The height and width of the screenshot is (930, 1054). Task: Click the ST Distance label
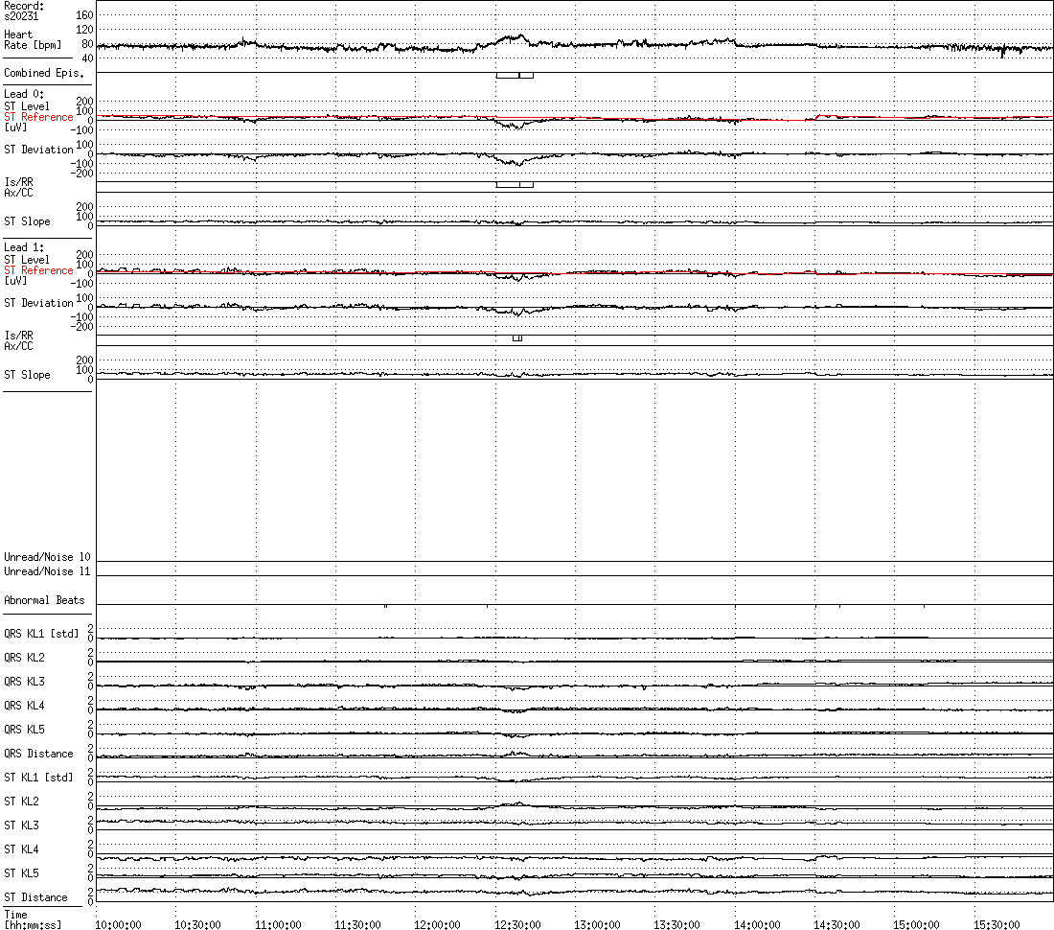click(35, 897)
